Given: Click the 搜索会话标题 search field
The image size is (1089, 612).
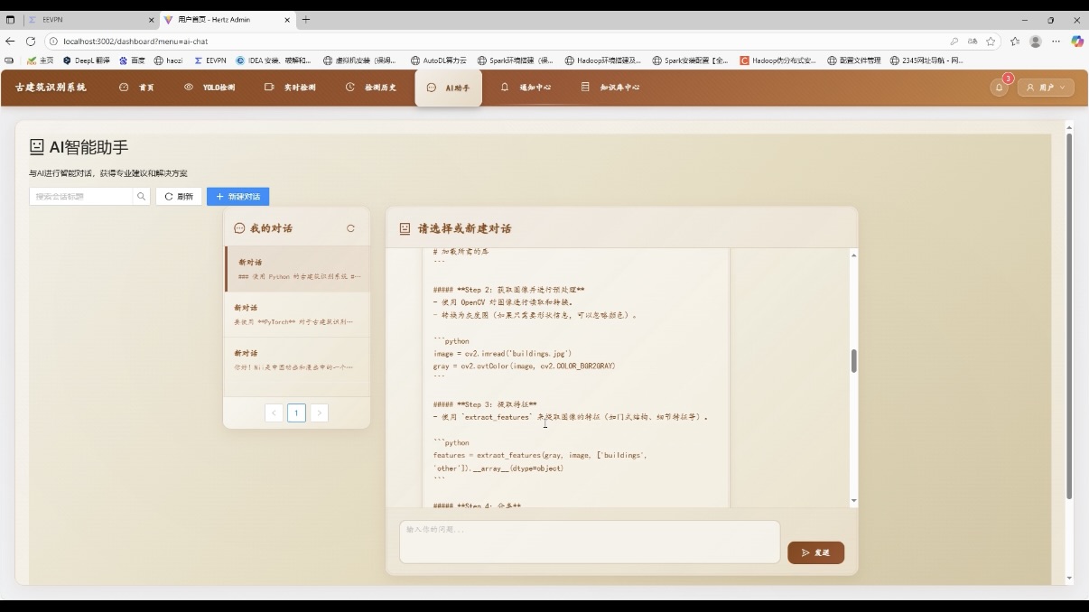Looking at the screenshot, I should [81, 196].
